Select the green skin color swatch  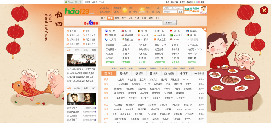tap(195, 2)
